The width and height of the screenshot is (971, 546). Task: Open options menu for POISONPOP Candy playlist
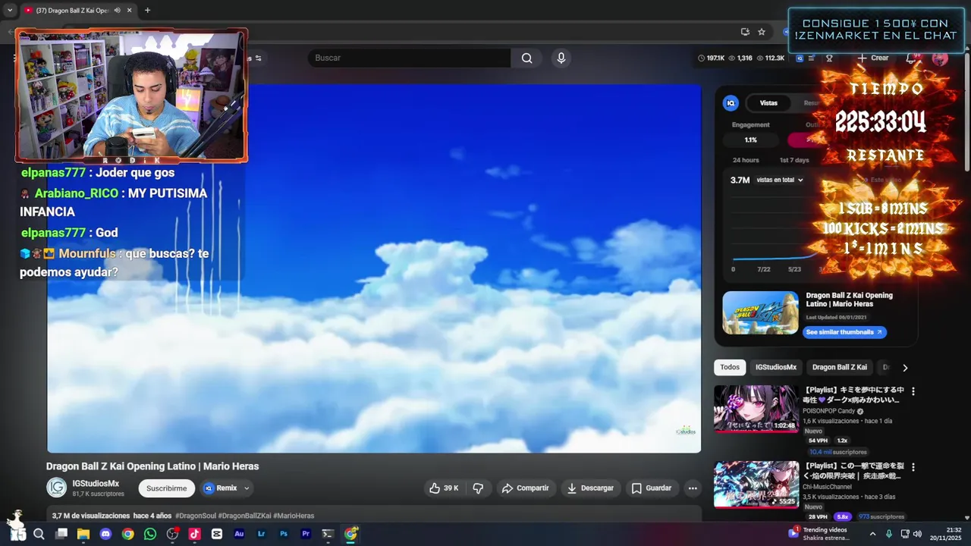pos(913,392)
